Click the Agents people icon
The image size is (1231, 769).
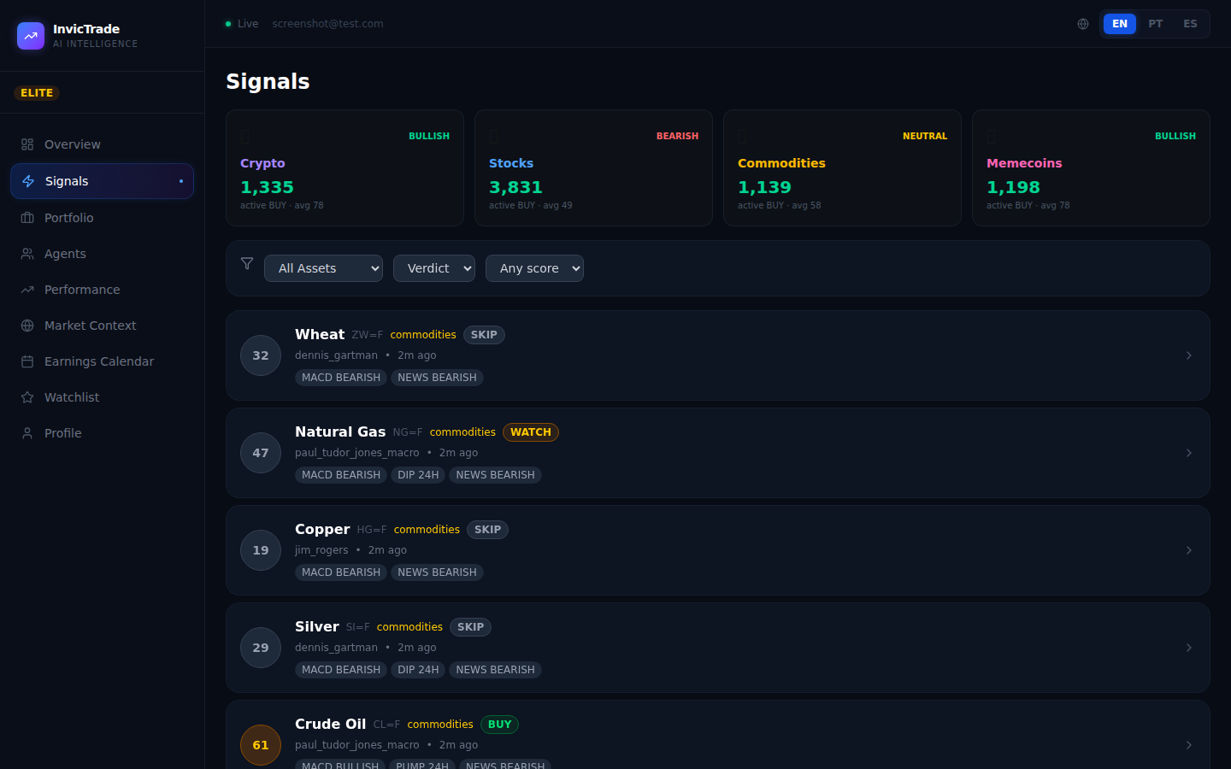point(27,253)
